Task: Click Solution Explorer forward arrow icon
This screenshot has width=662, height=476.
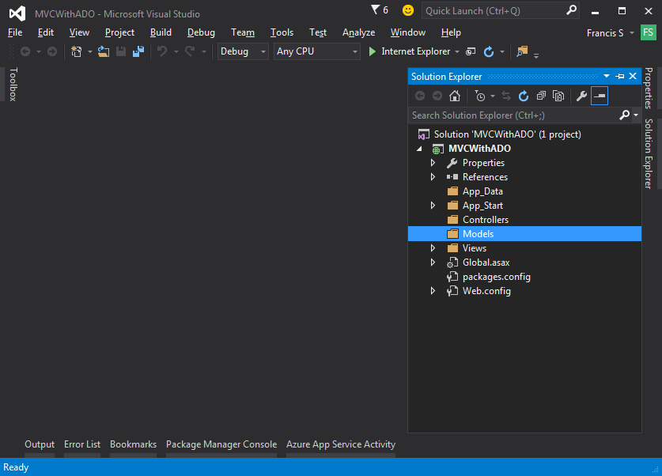Action: (x=437, y=96)
